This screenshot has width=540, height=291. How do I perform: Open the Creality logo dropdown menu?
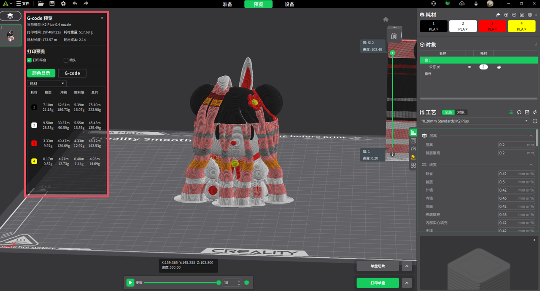click(8, 4)
